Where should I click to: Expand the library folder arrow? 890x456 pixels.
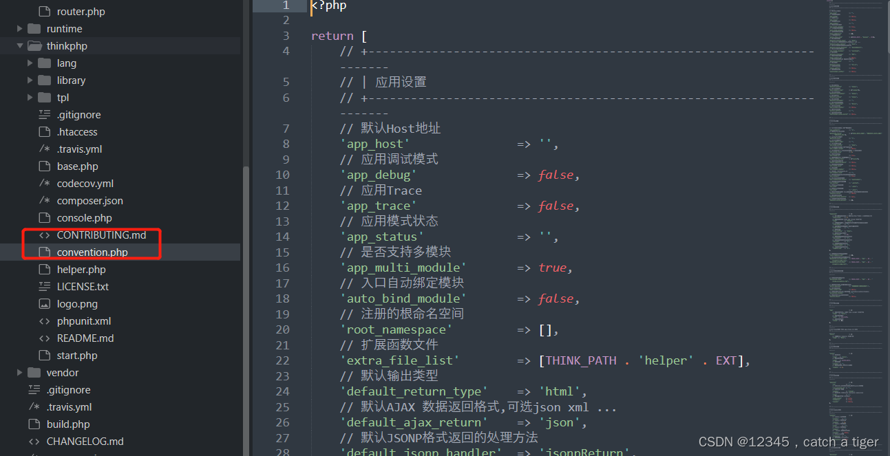[x=30, y=80]
